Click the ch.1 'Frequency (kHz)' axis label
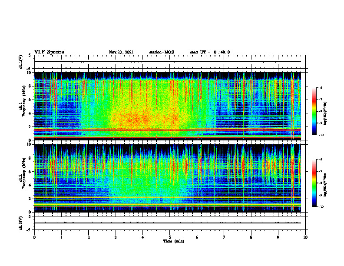The width and height of the screenshot is (344, 266). click(x=24, y=101)
